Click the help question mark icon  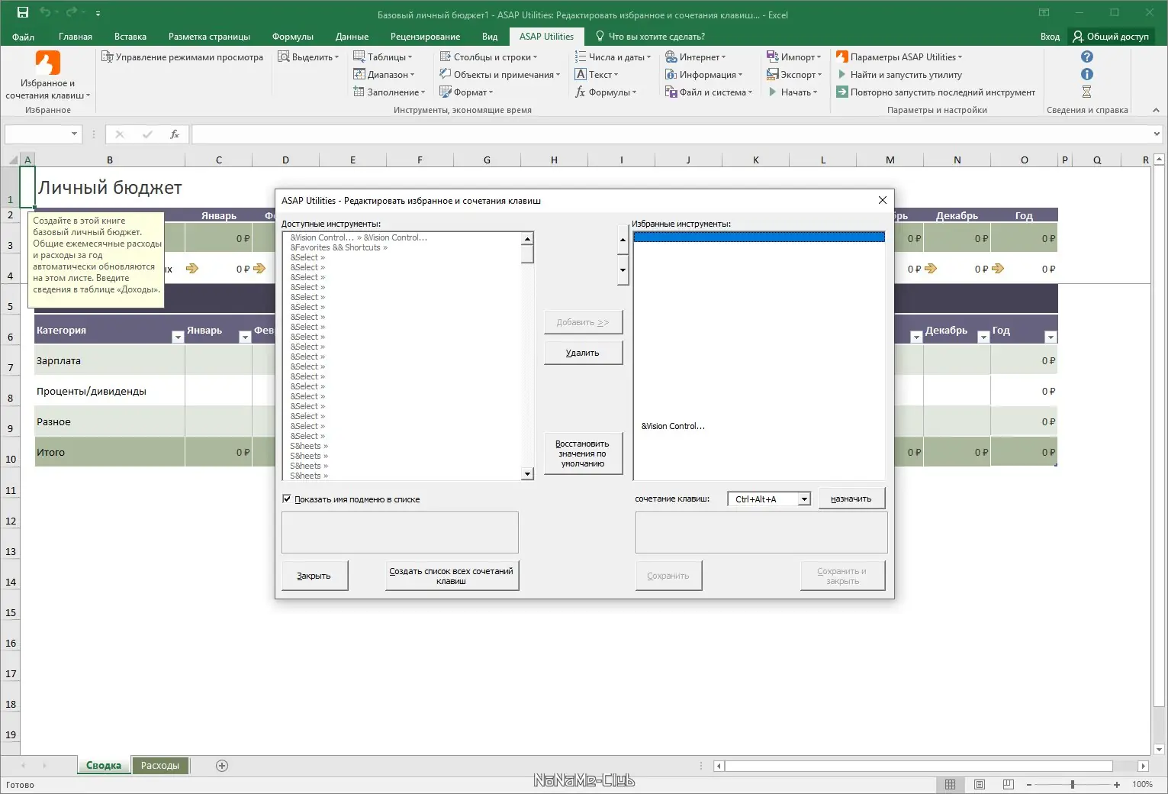pos(1086,56)
